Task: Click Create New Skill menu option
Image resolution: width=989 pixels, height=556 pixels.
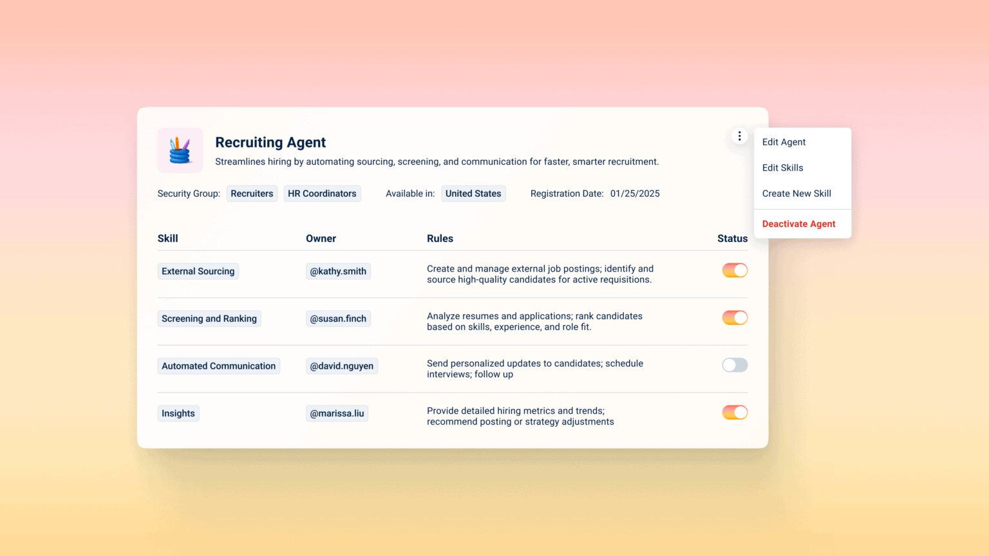Action: pyautogui.click(x=796, y=193)
